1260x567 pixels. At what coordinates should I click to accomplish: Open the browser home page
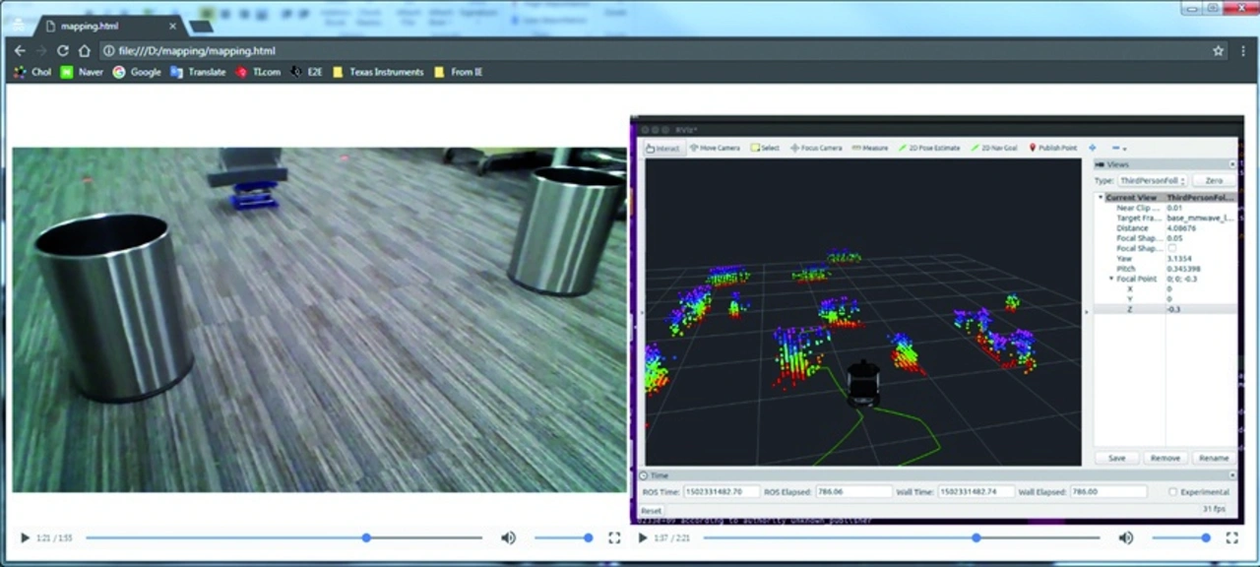tap(85, 50)
